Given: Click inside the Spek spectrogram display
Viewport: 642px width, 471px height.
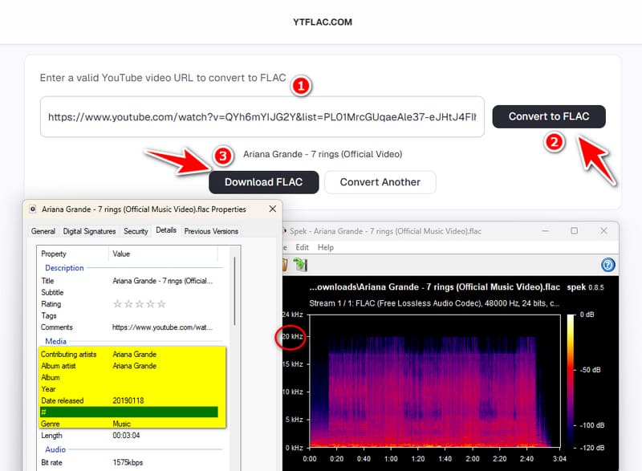Looking at the screenshot, I should [x=435, y=380].
